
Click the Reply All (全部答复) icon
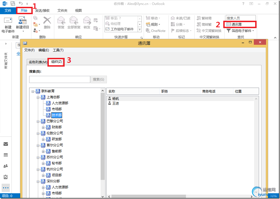tap(74, 21)
